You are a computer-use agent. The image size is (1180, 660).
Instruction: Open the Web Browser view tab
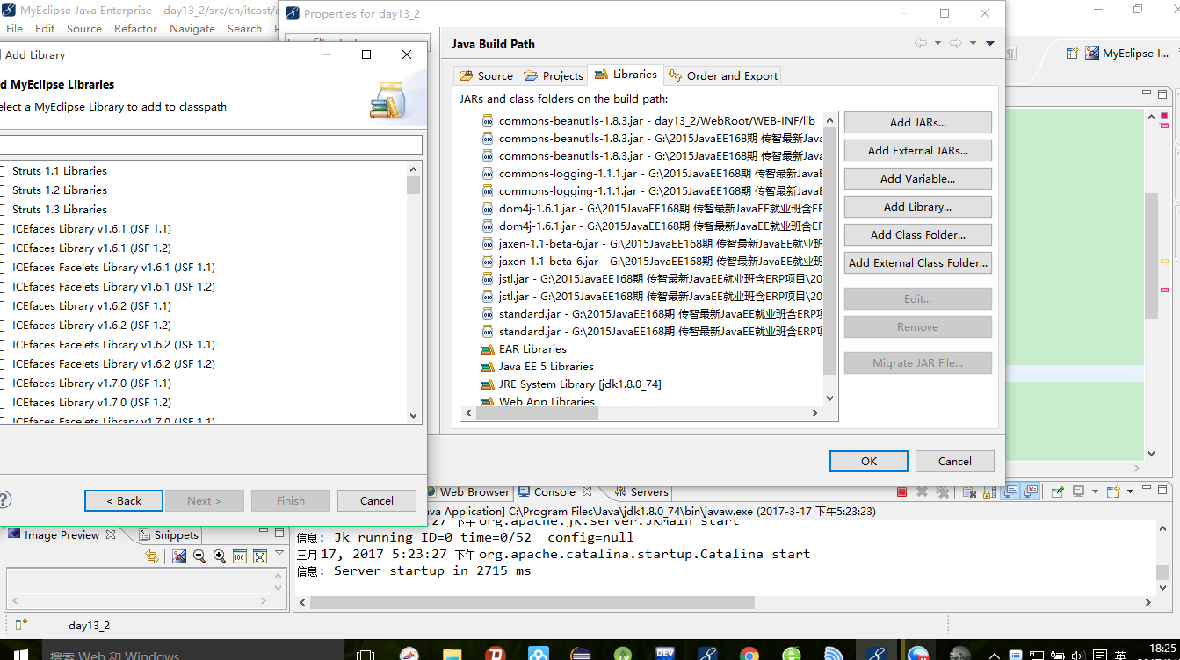[x=467, y=492]
